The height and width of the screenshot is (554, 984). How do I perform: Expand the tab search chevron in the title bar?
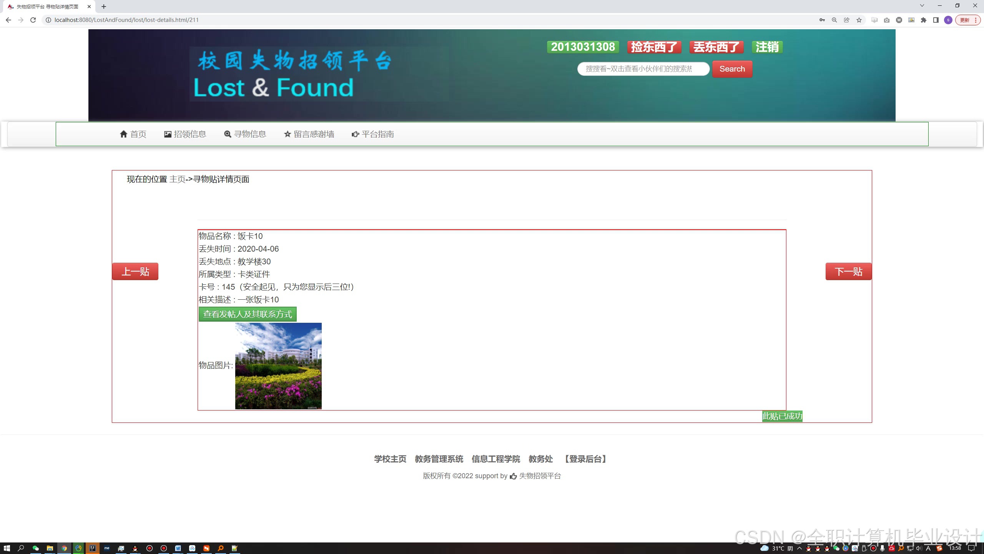[x=922, y=6]
